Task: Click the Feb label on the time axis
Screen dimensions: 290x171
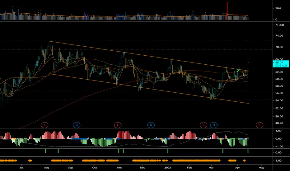Action: point(189,168)
